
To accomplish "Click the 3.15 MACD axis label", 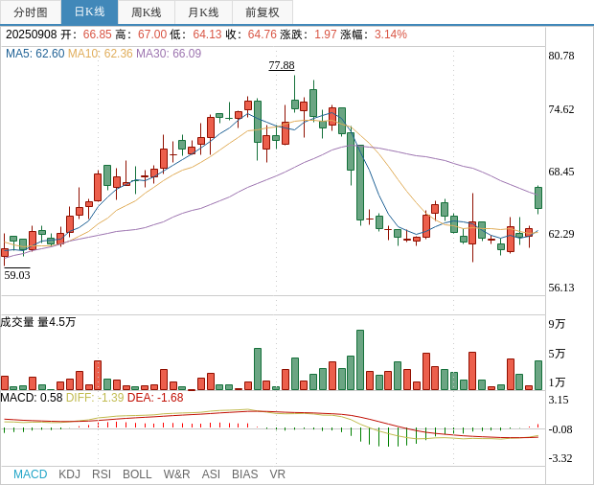I will [x=559, y=400].
